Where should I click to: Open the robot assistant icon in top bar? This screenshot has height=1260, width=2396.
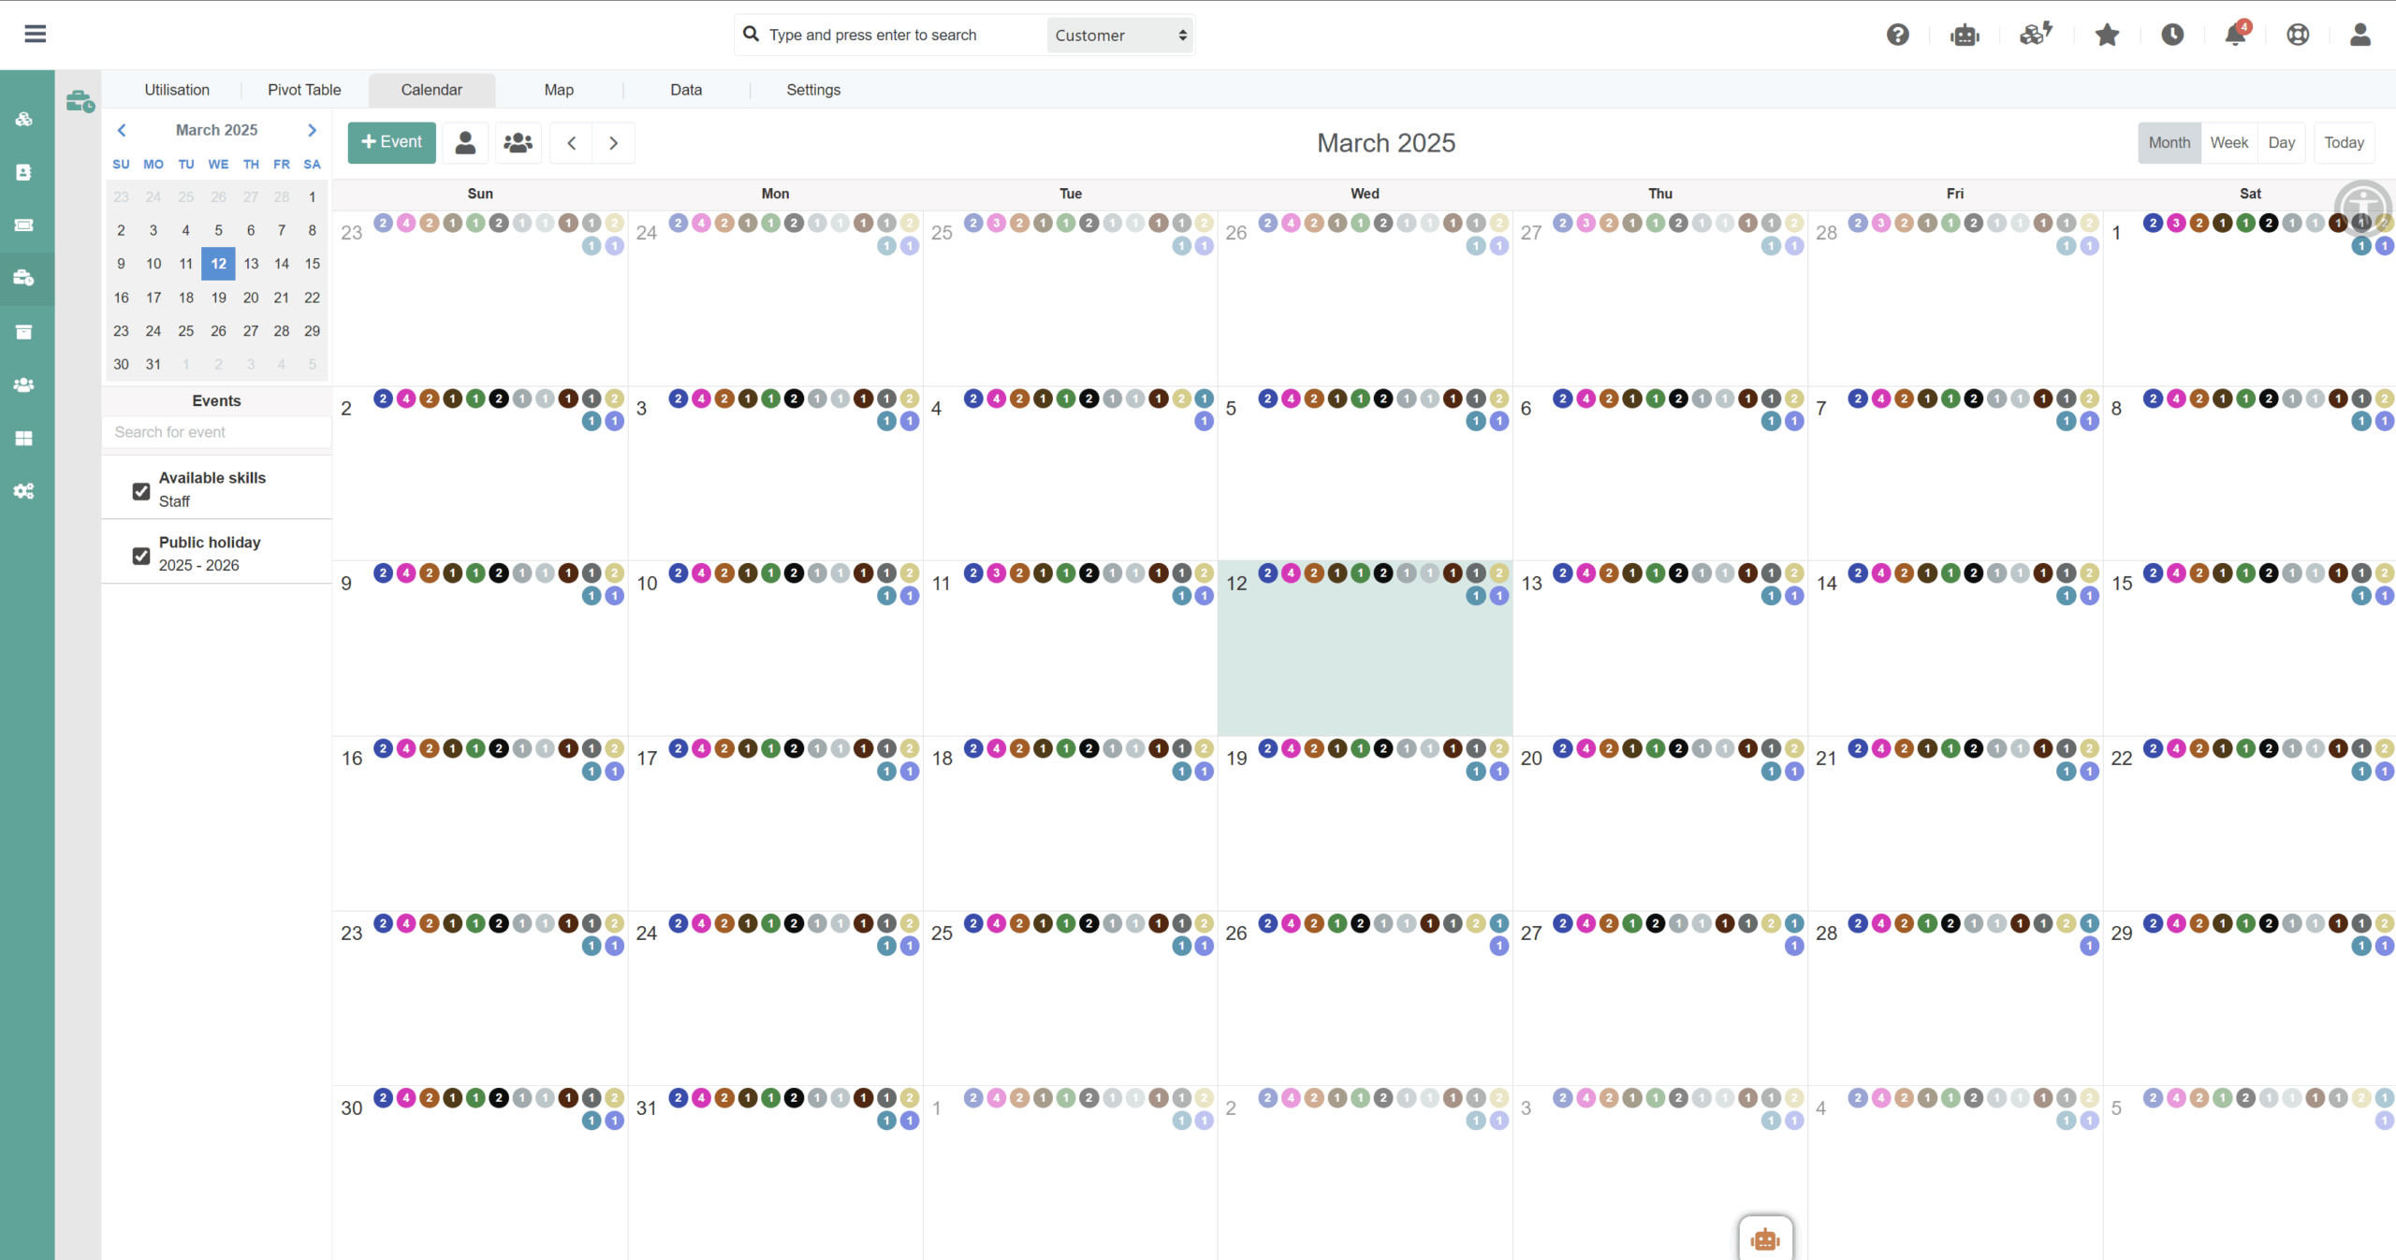click(x=1965, y=35)
